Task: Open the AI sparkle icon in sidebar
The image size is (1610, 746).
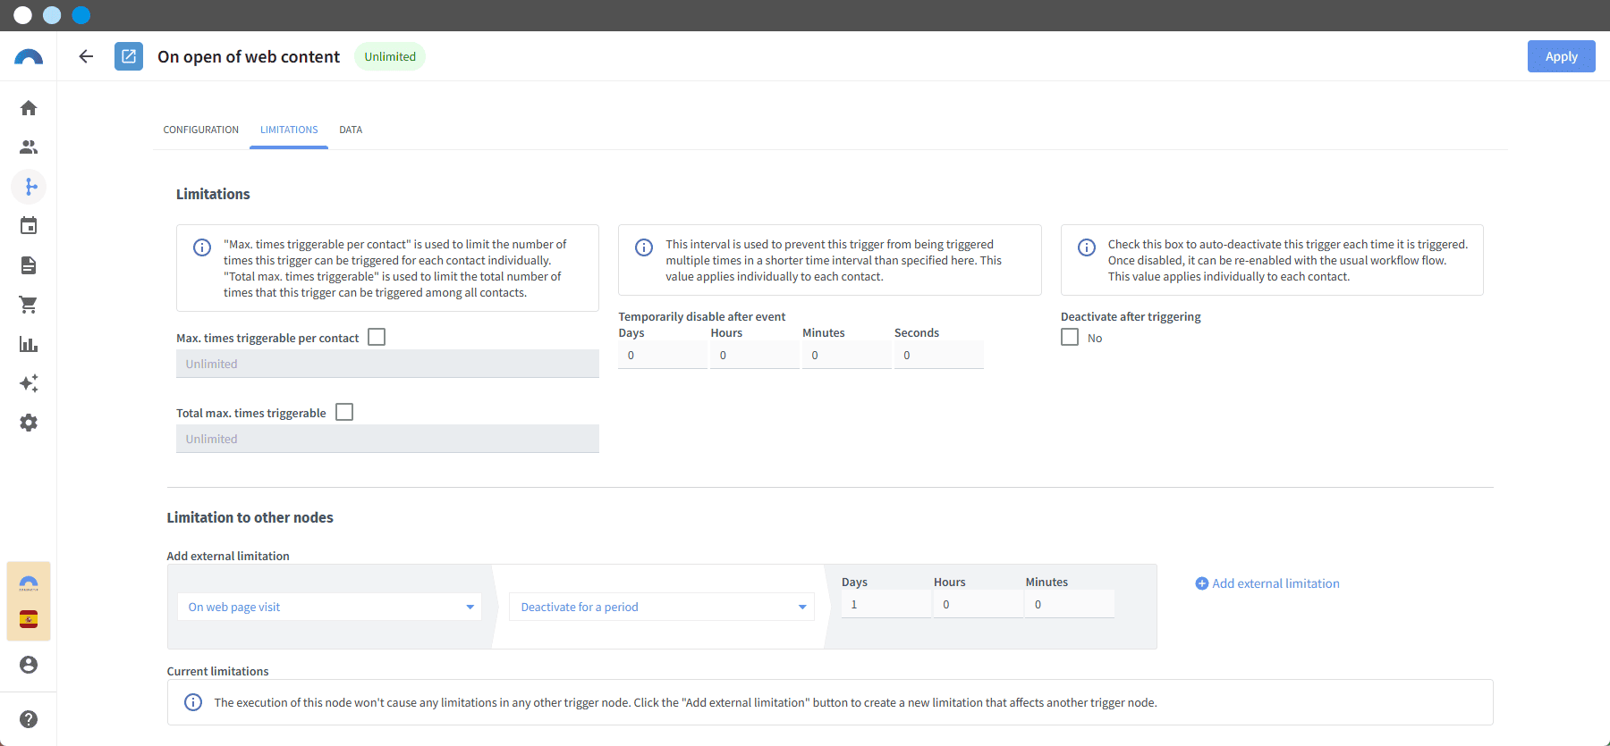Action: pos(29,383)
